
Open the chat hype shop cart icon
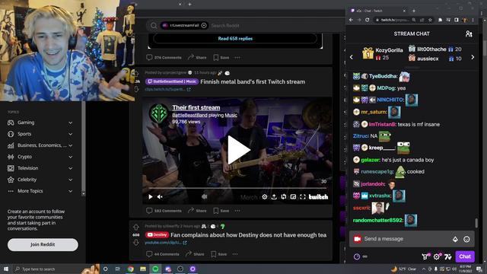point(425,256)
